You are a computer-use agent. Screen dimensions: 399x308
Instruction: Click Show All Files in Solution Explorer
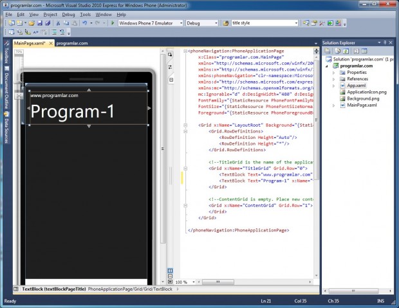pos(338,51)
